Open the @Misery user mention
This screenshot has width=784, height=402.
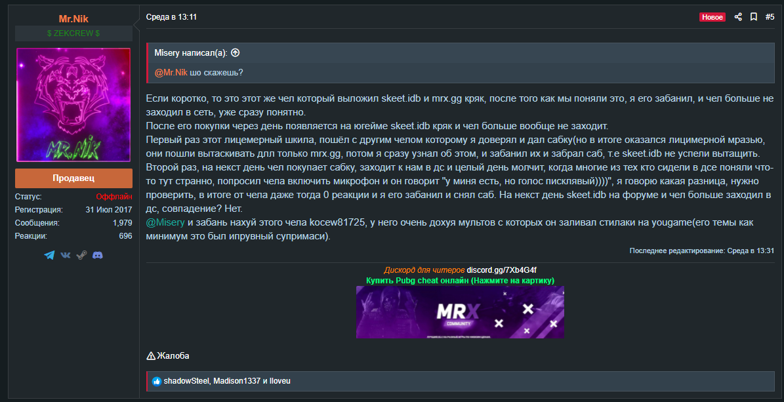pyautogui.click(x=165, y=222)
